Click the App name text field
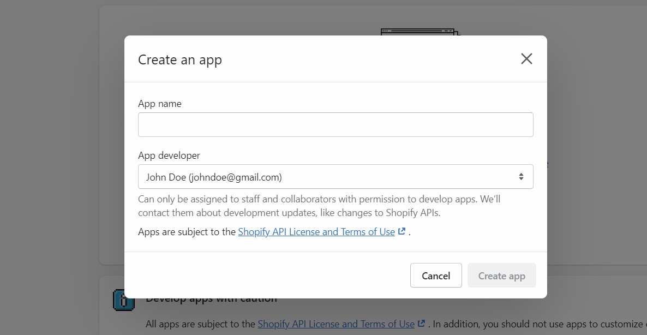The height and width of the screenshot is (335, 647). point(335,124)
